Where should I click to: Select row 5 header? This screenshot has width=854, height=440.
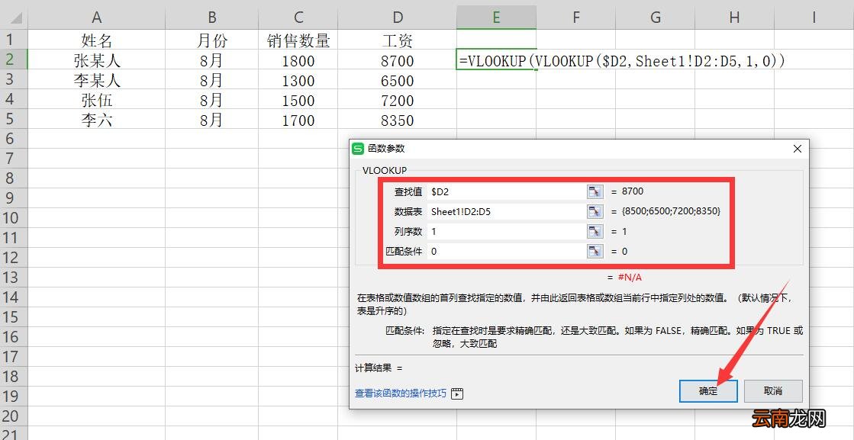14,119
